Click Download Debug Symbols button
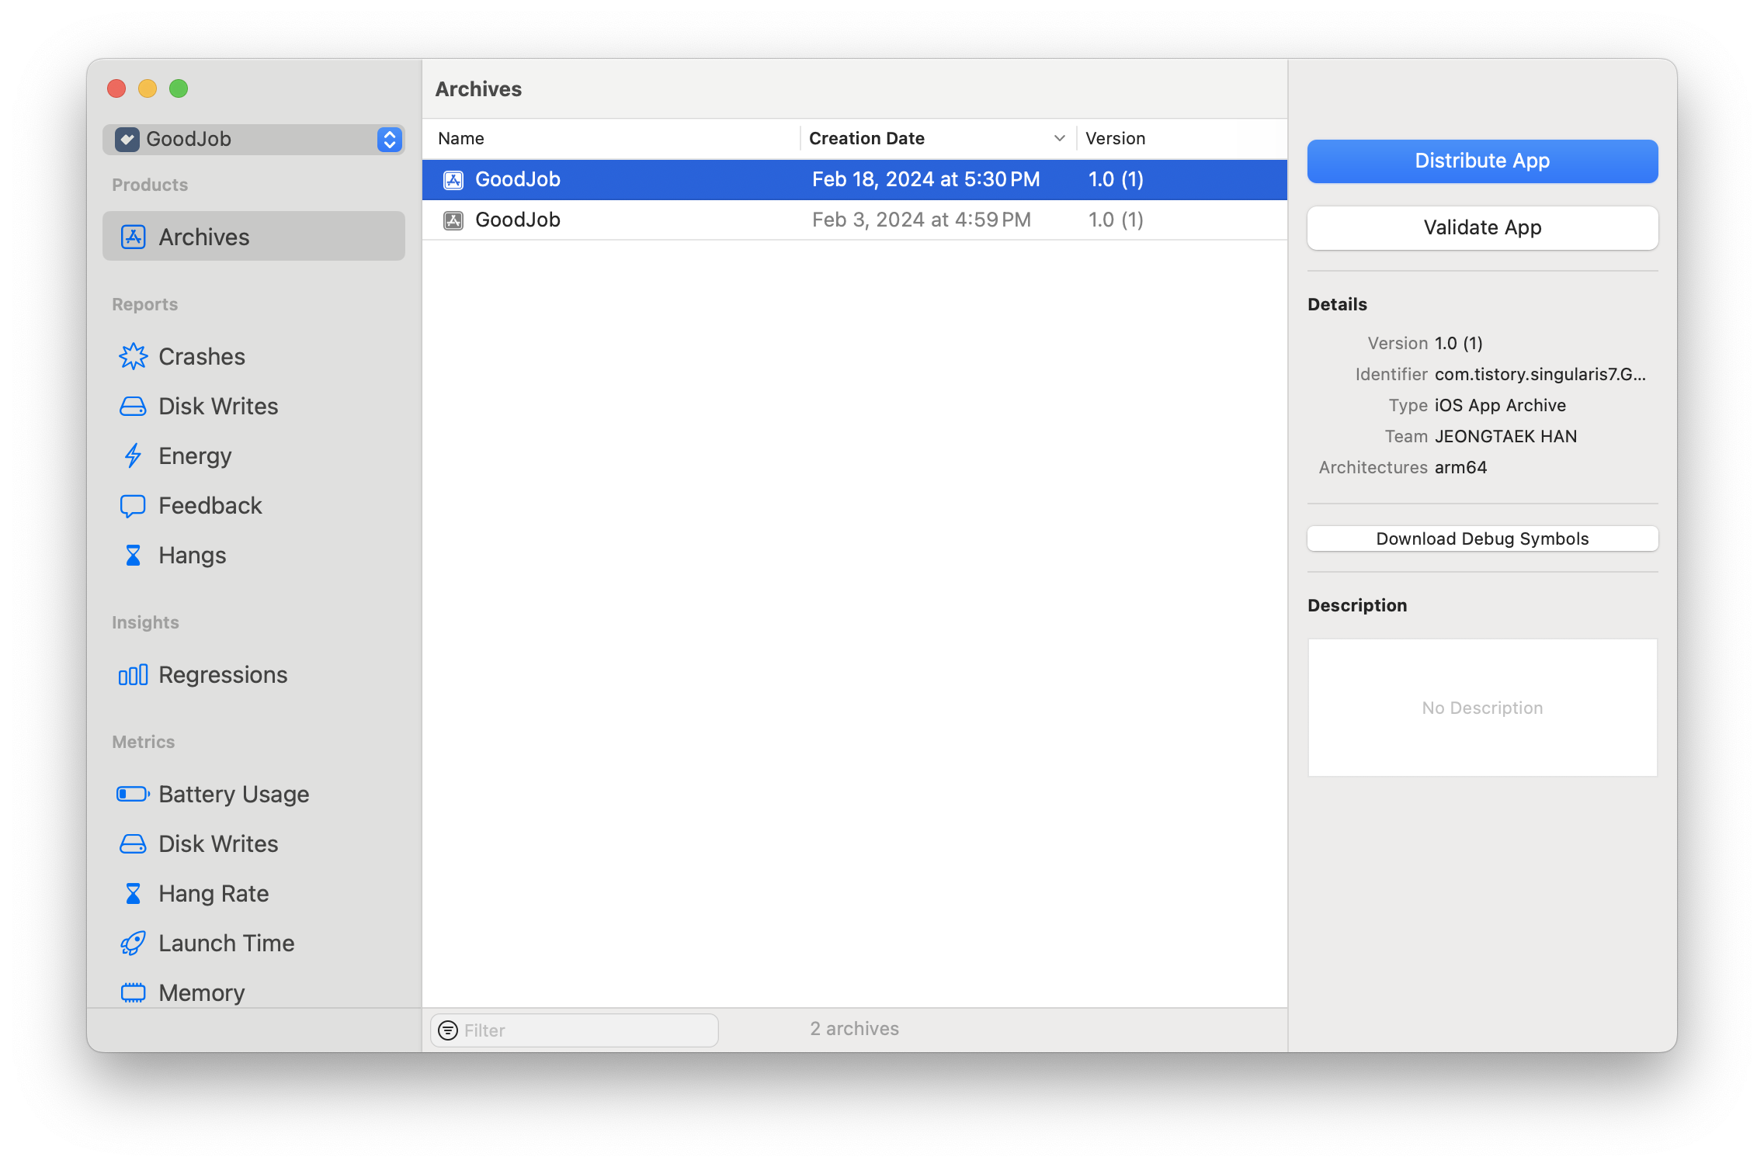Image resolution: width=1764 pixels, height=1167 pixels. point(1482,538)
